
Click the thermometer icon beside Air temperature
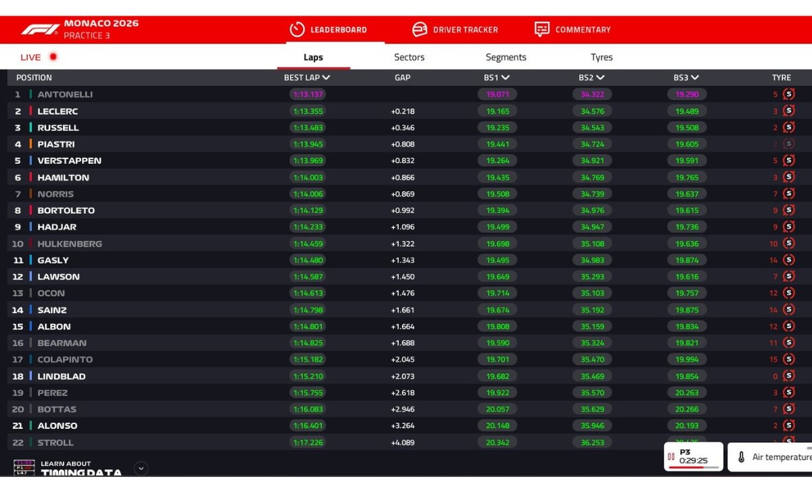click(x=741, y=457)
